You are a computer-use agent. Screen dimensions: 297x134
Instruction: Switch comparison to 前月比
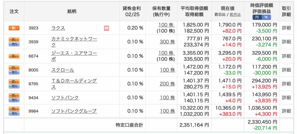point(235,15)
